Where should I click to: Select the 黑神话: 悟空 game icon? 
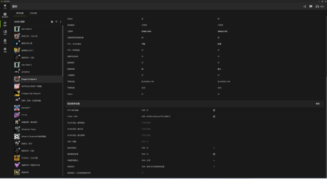(x=17, y=144)
